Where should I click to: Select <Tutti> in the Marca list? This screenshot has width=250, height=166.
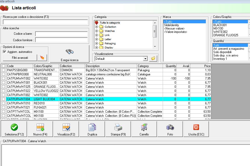click(185, 21)
